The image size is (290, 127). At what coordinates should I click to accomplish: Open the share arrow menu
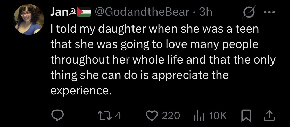pos(269,115)
